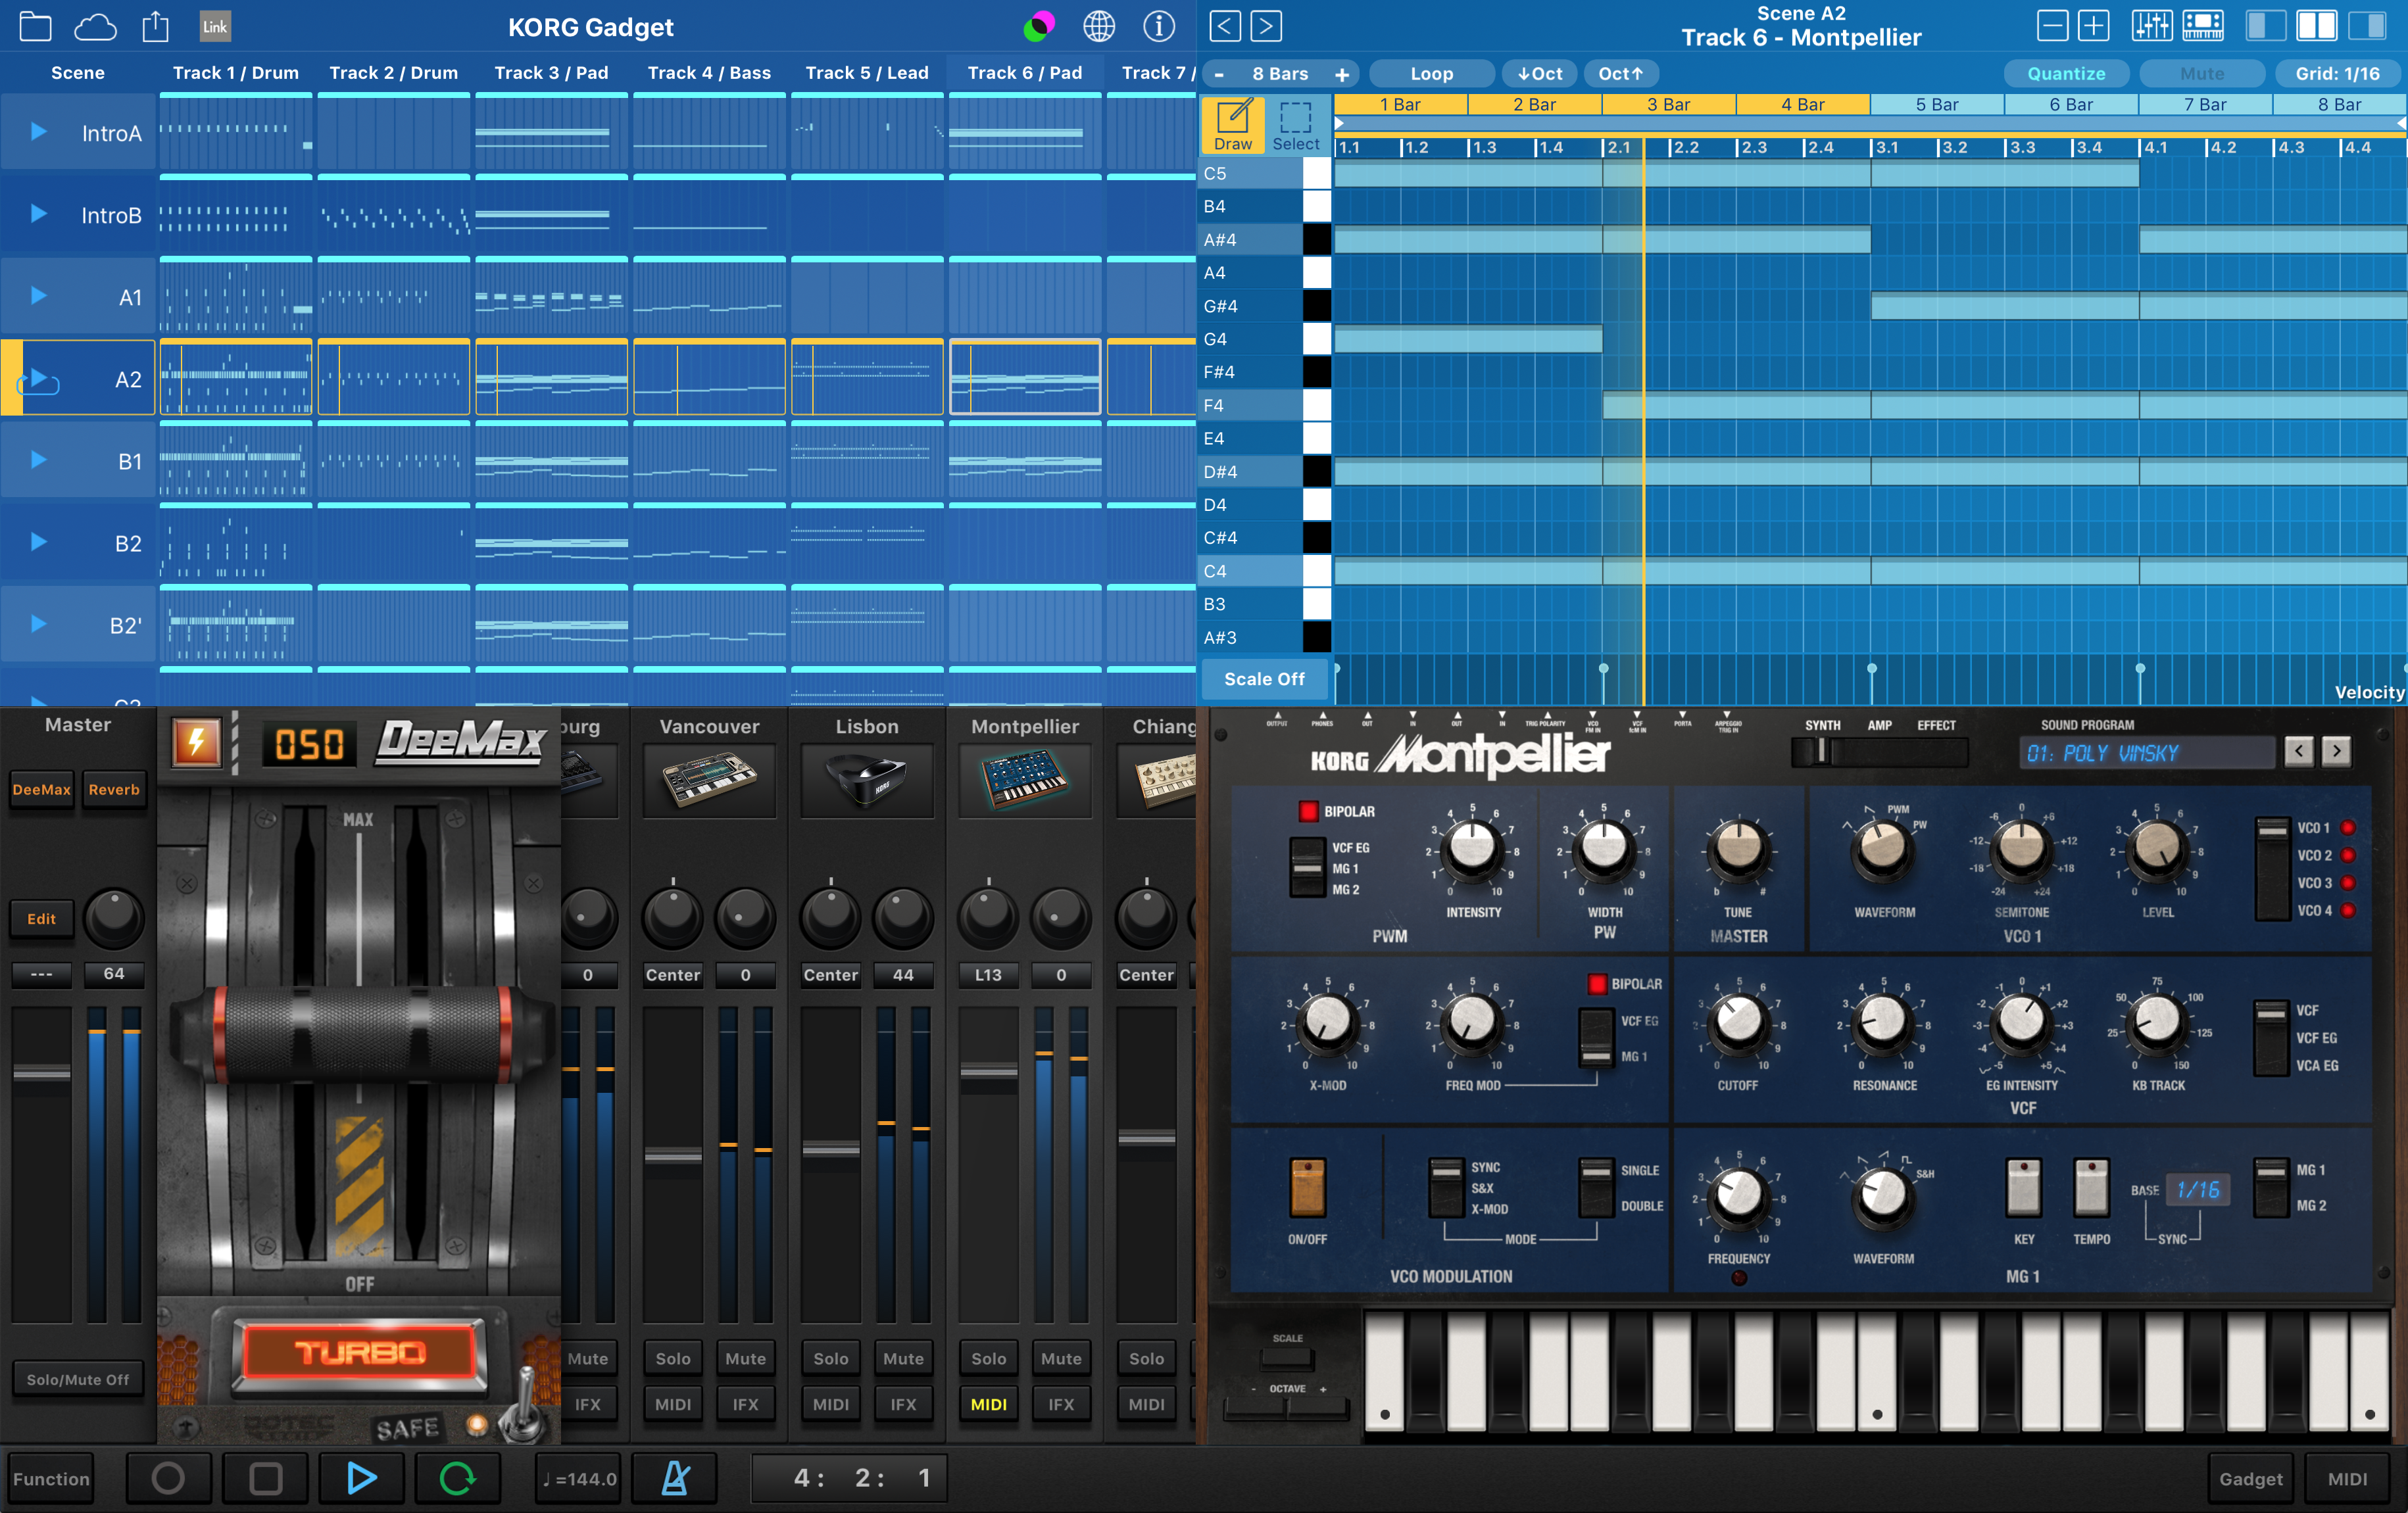Click the Quantize button
Image resolution: width=2408 pixels, height=1513 pixels.
[x=2066, y=73]
